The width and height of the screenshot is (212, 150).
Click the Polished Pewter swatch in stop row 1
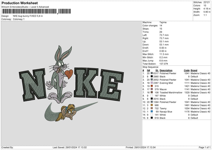[152, 73]
